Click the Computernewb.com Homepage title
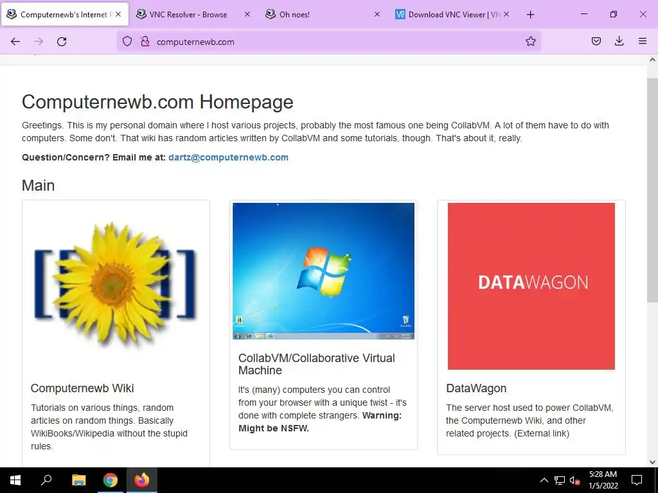Screen dimensions: 658x493 click(x=157, y=102)
